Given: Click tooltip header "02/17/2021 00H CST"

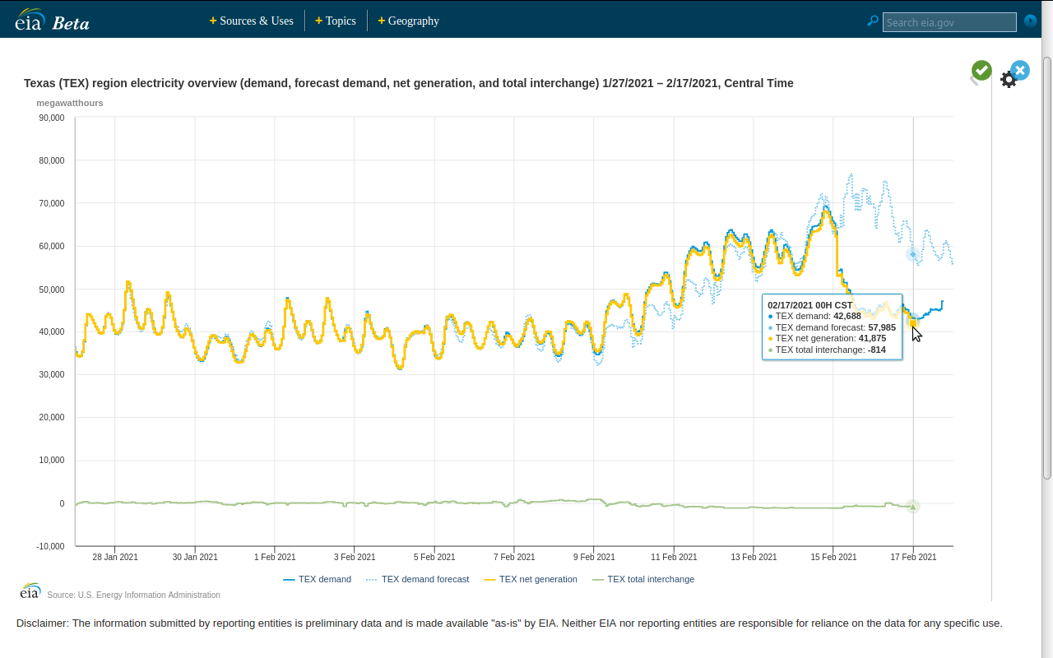Looking at the screenshot, I should coord(810,305).
